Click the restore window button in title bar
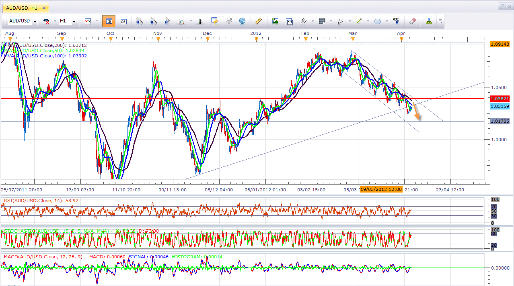This screenshot has height=286, width=514. [x=502, y=6]
